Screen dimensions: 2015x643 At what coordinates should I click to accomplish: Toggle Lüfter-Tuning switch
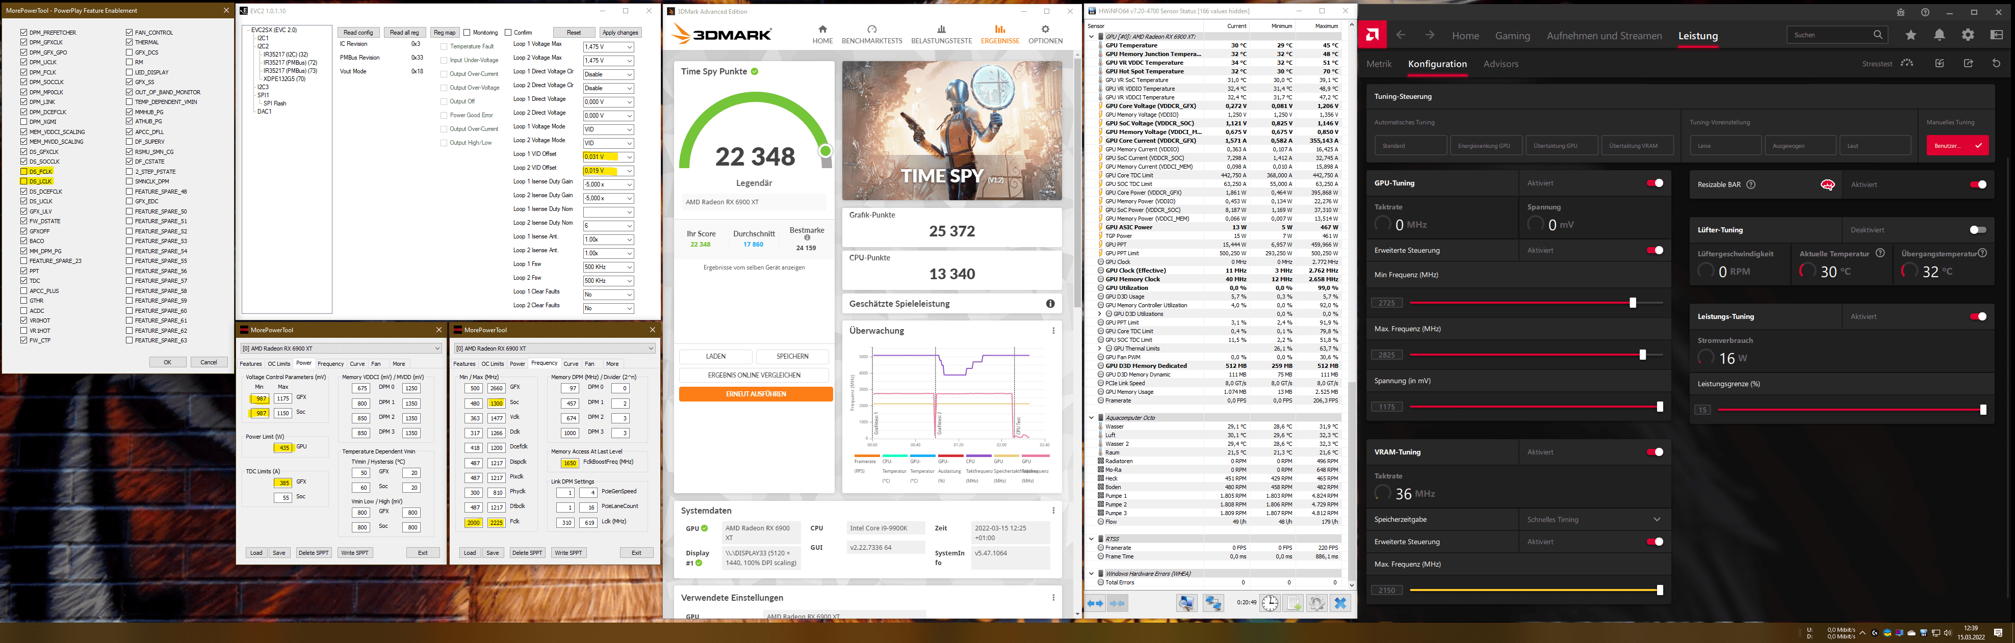[x=1977, y=230]
